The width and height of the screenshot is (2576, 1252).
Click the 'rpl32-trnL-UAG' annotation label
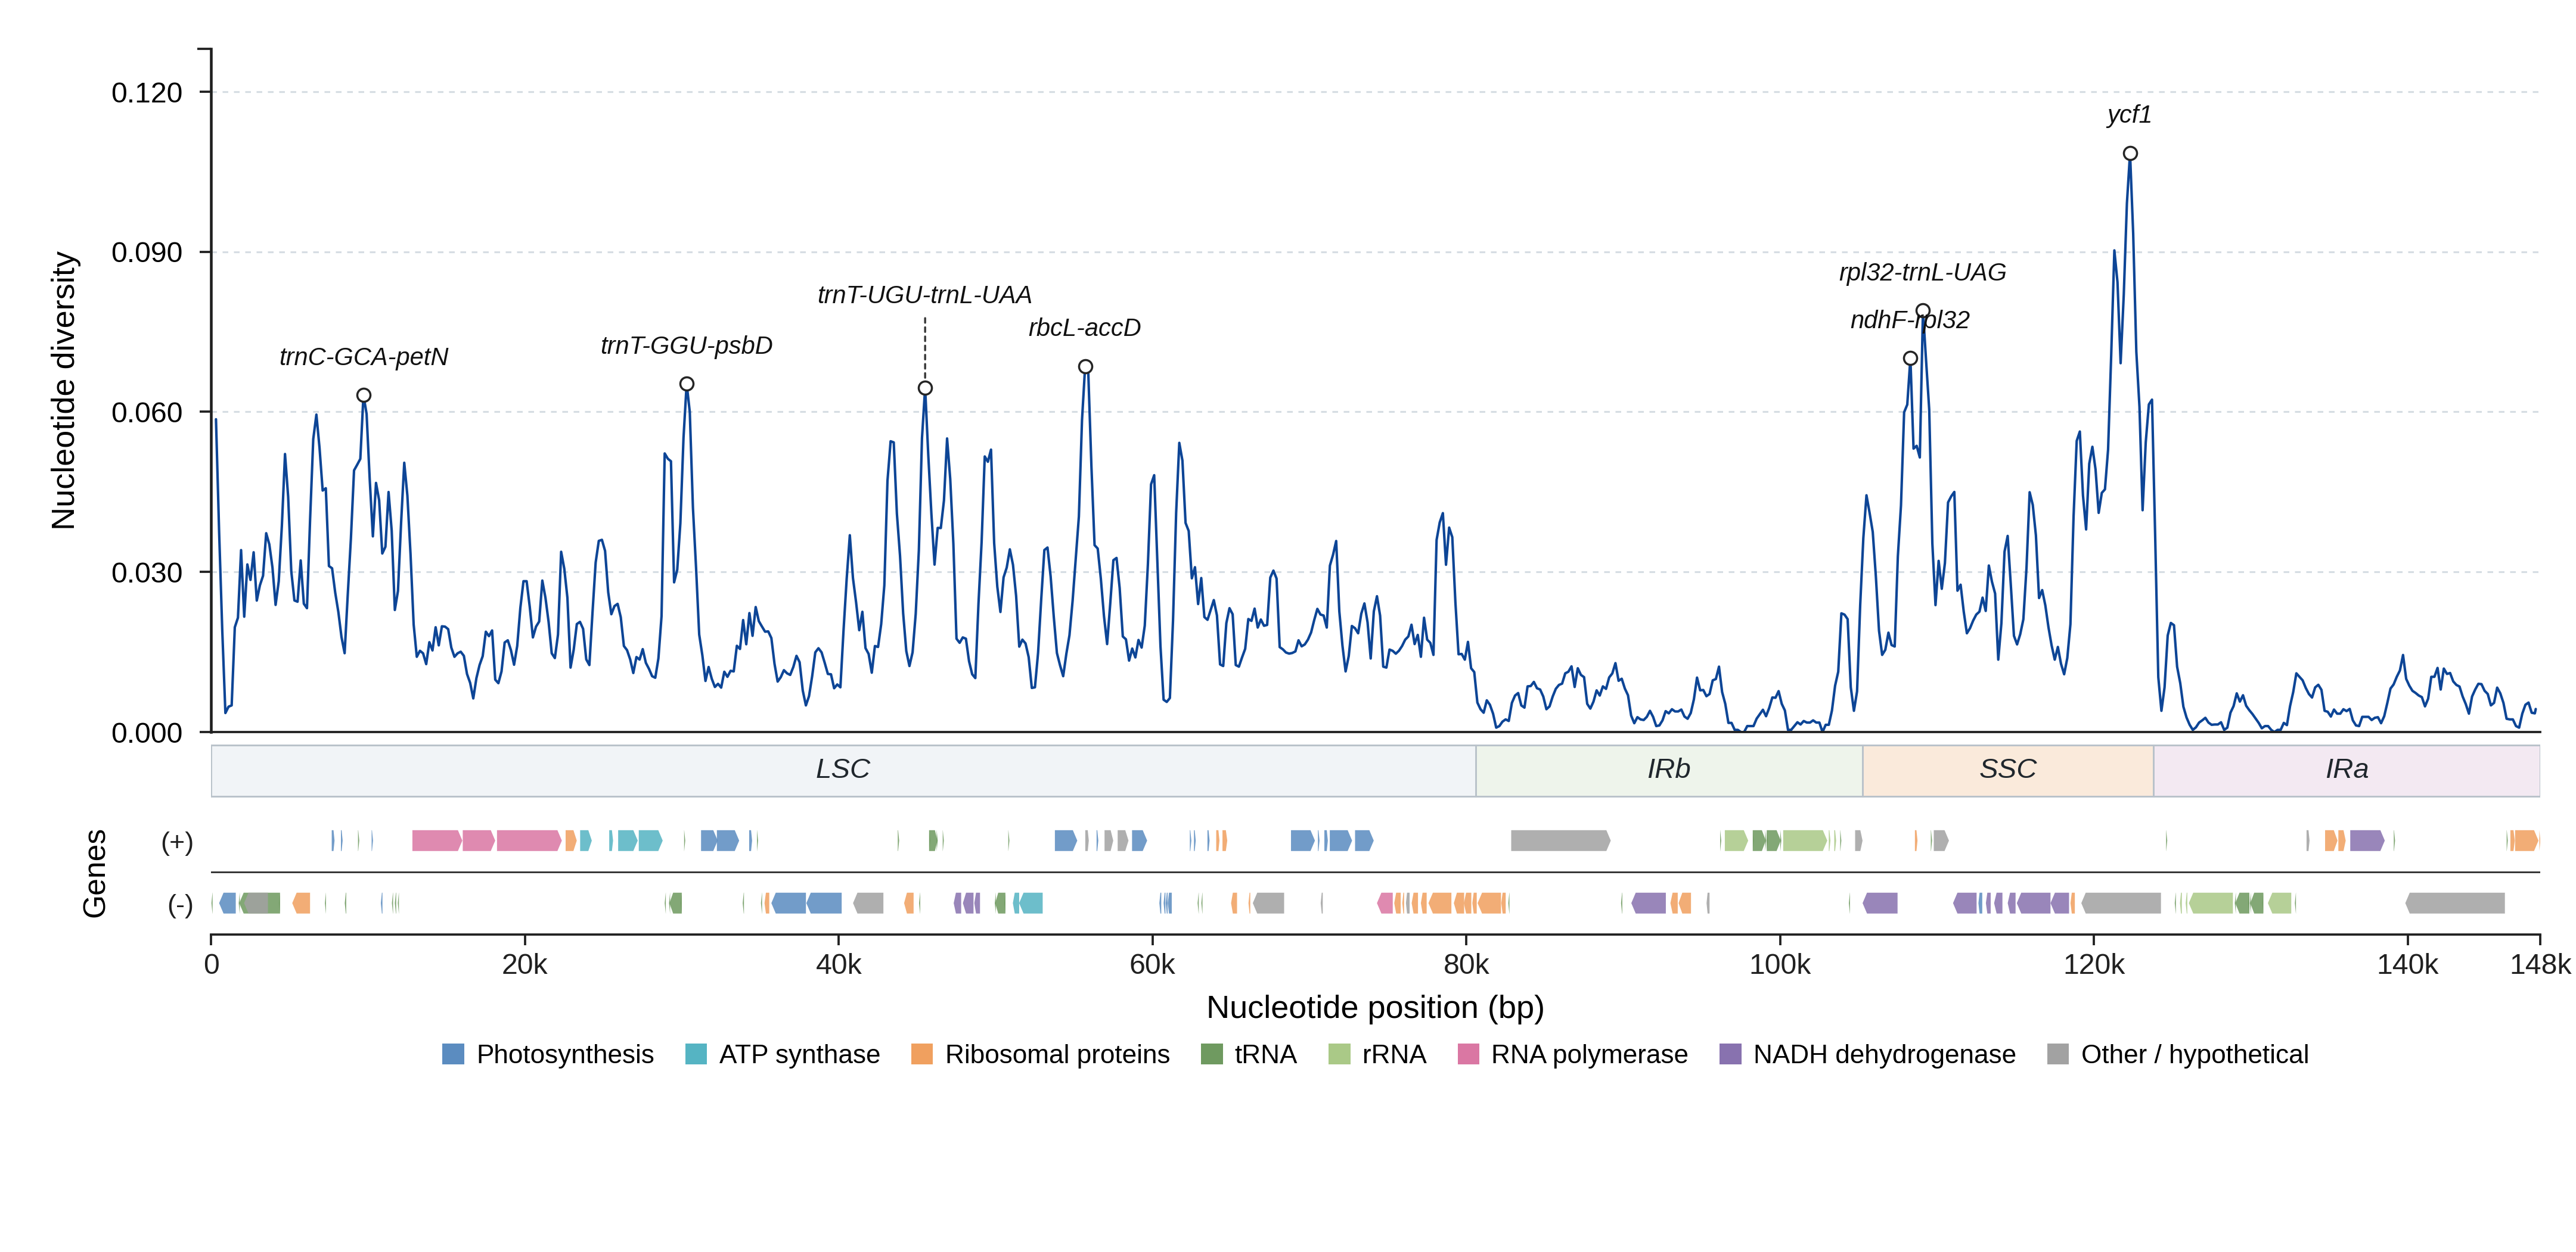(1922, 272)
